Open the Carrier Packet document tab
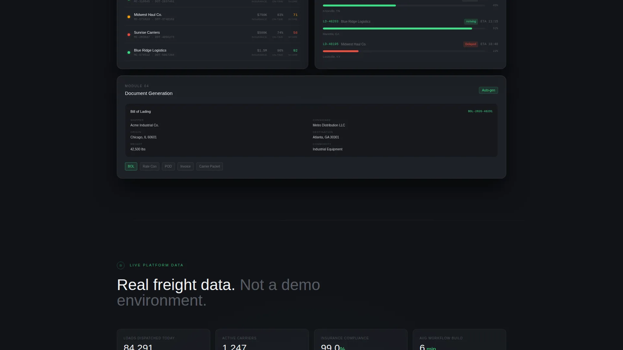This screenshot has height=350, width=623. (x=210, y=167)
